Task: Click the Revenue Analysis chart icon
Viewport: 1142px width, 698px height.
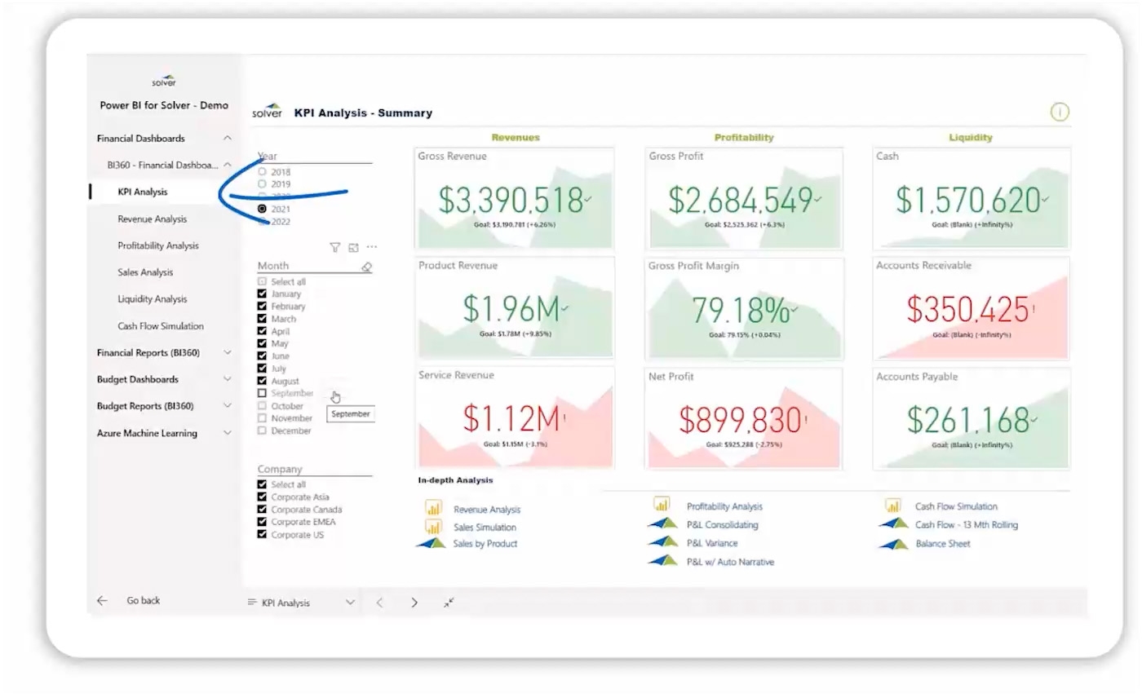Action: tap(433, 507)
